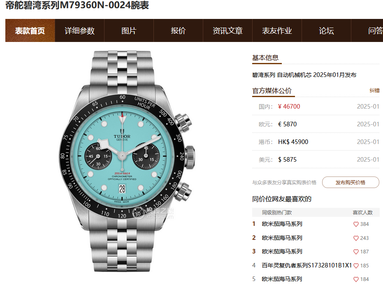
Task: Open the 资讯文章 tab
Action: (x=227, y=30)
